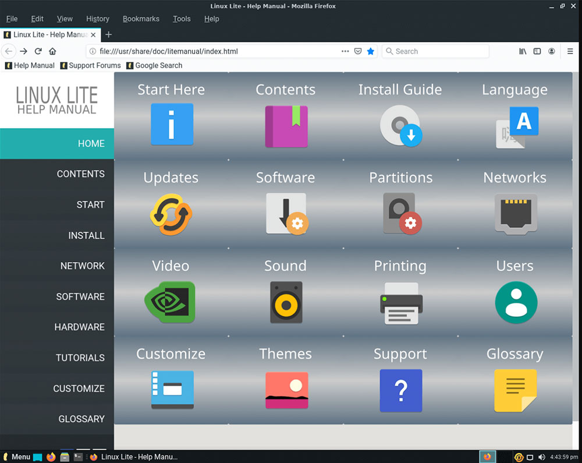This screenshot has width=582, height=463.
Task: Go to NETWORK in the sidebar
Action: (57, 266)
